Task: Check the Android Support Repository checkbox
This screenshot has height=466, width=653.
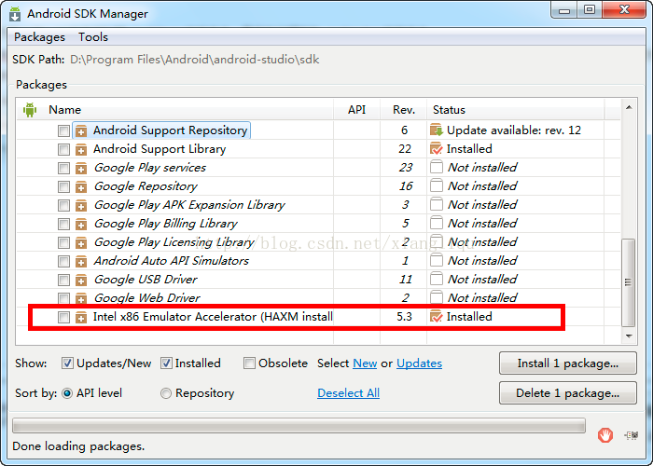Action: [x=63, y=131]
